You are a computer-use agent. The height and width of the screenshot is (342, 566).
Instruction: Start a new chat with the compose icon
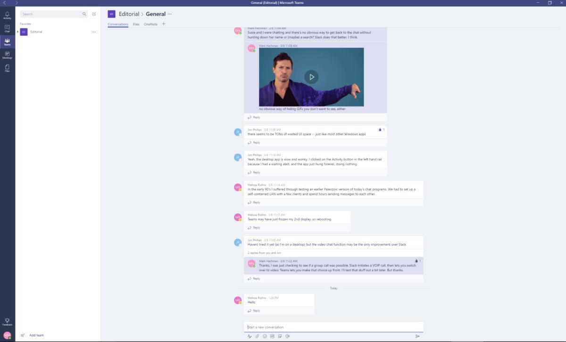coord(94,14)
